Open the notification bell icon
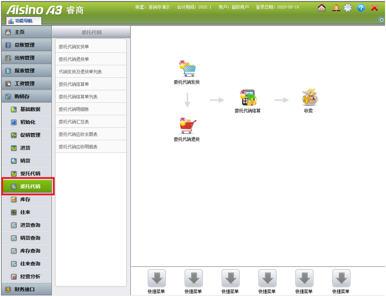 coord(335,8)
